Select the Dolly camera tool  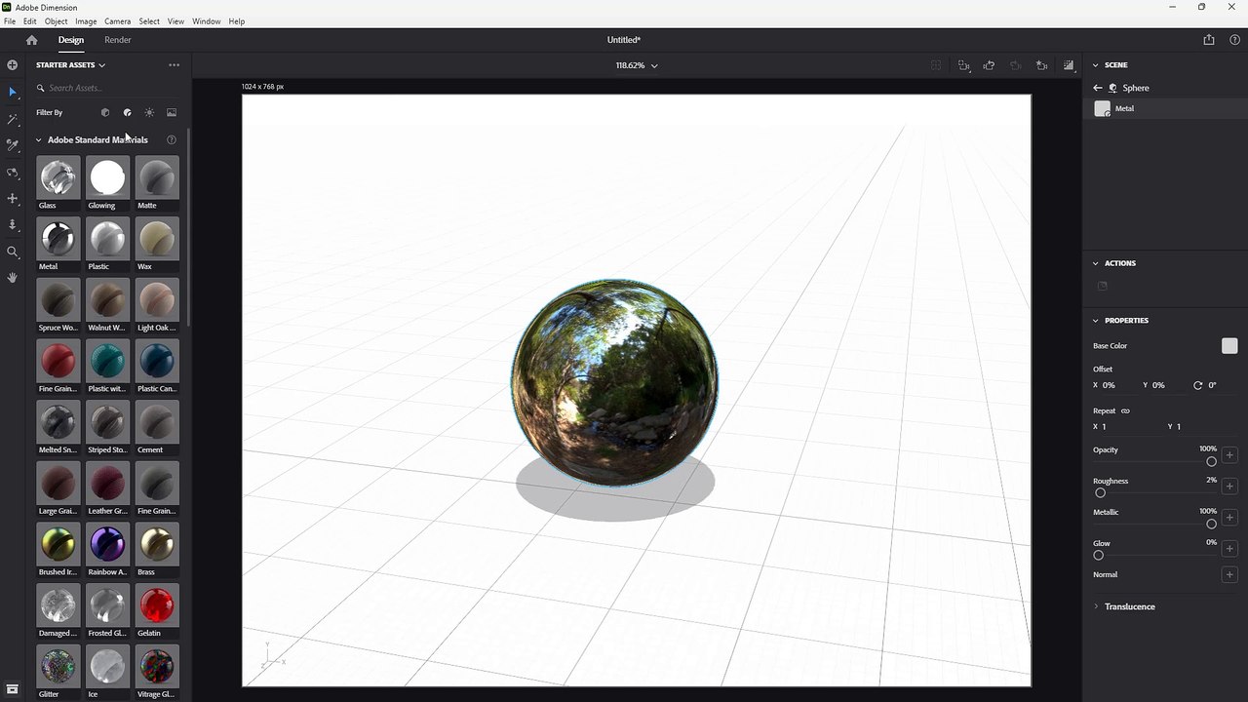click(x=13, y=225)
